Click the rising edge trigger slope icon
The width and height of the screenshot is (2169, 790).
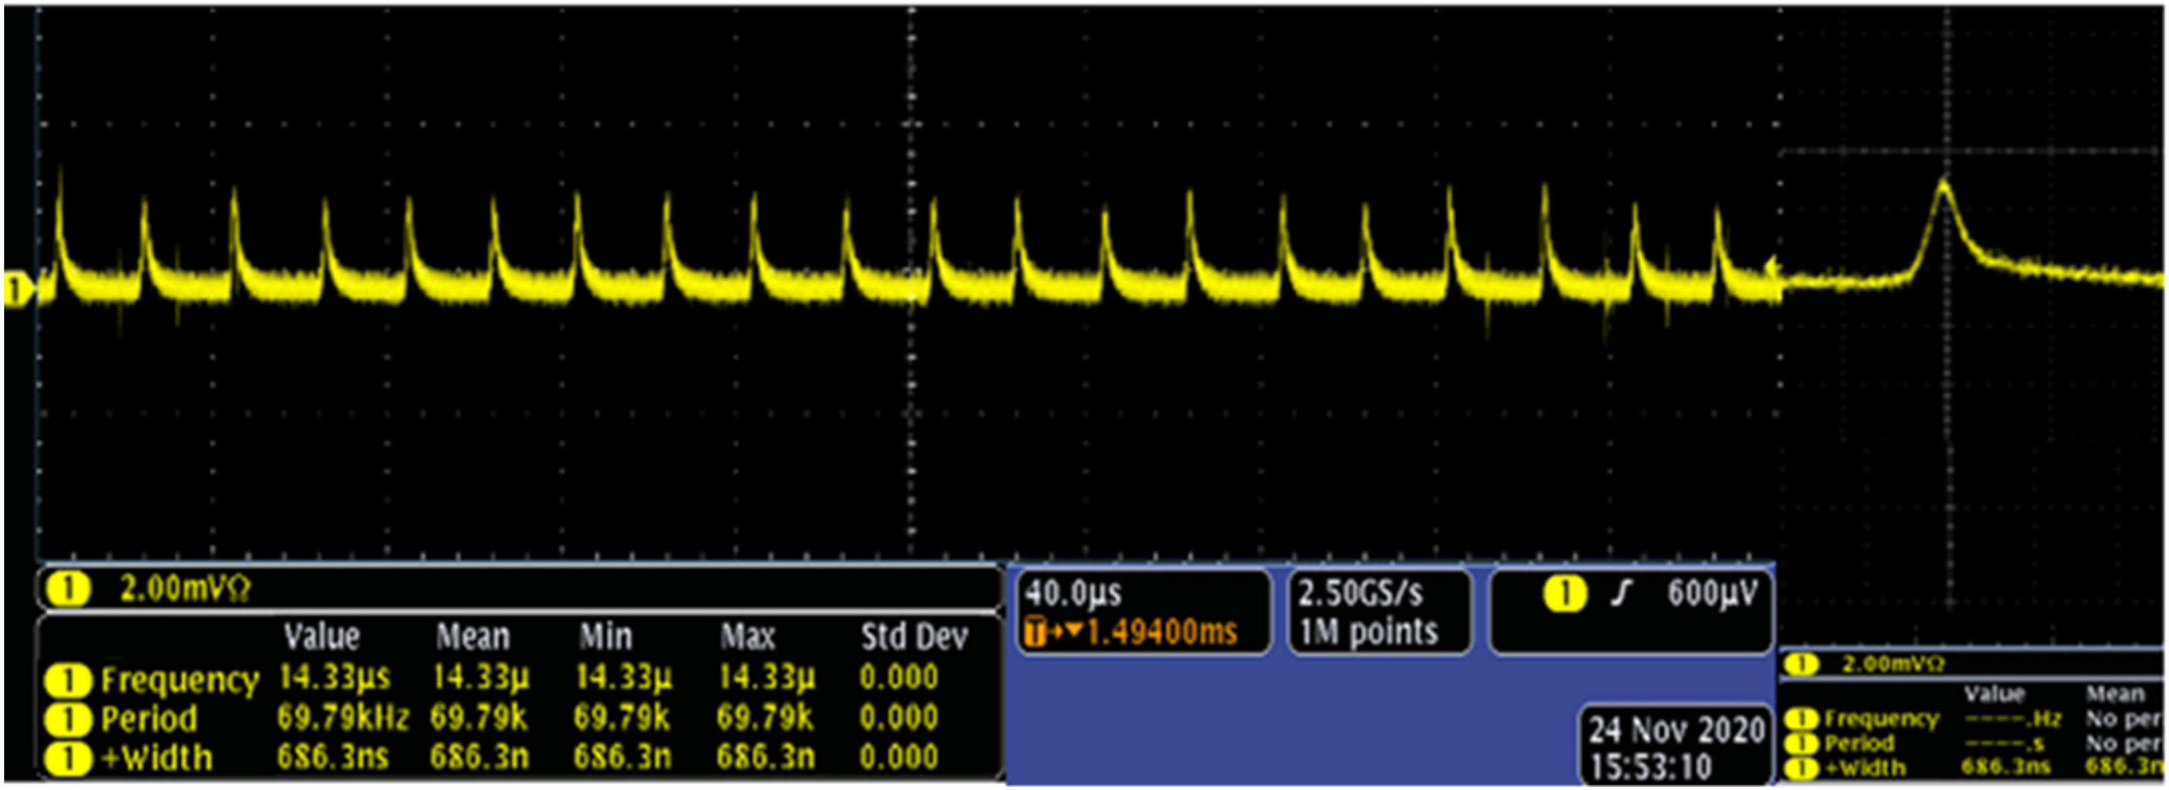pos(1622,594)
